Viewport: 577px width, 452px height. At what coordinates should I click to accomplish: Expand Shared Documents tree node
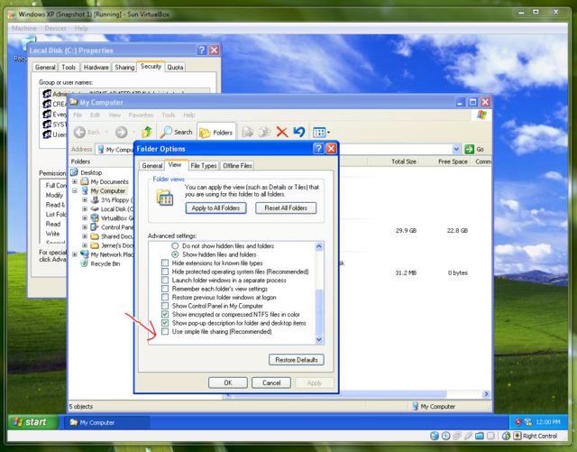(85, 236)
